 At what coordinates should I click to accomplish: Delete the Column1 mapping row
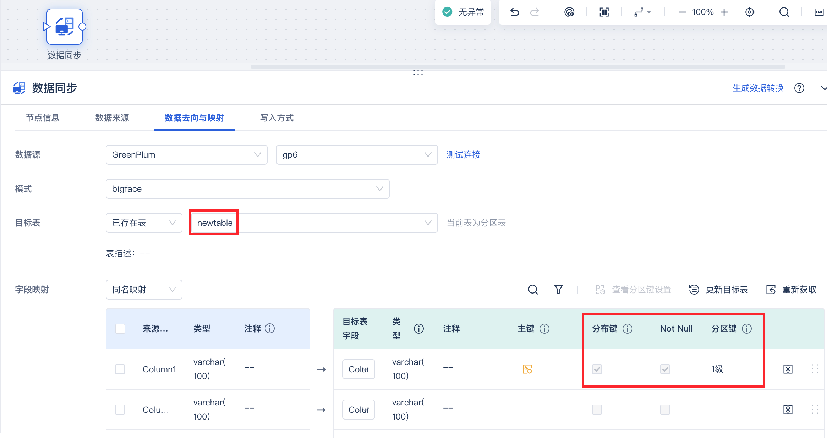788,369
